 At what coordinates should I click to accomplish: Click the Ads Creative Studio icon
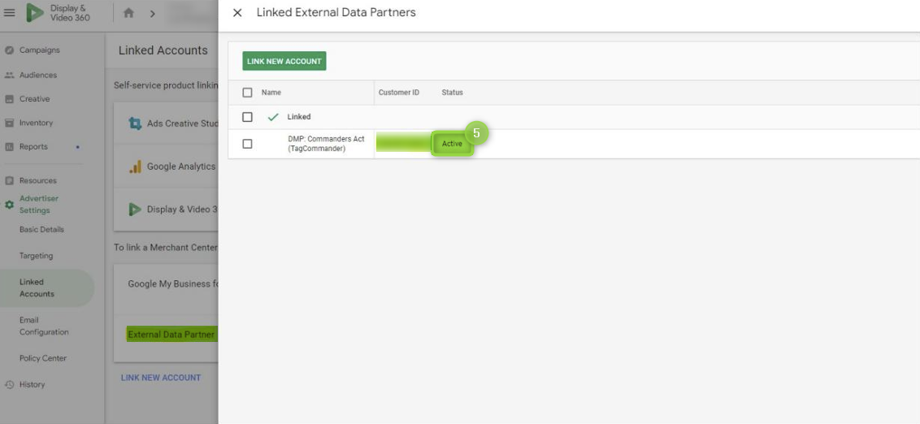tap(135, 123)
